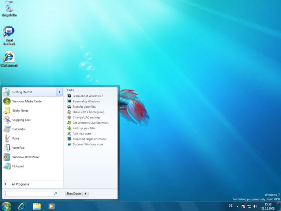281x211 pixels.
Task: Select Make text larger or smaller
Action: click(87, 139)
